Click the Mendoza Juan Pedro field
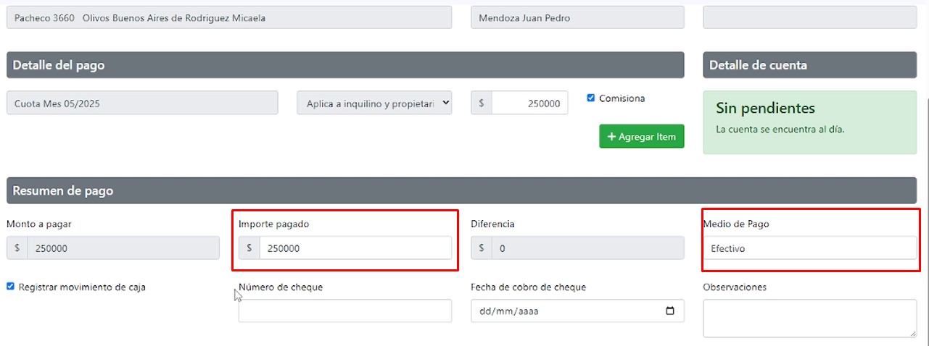Viewport: 929px width, 346px height. coord(577,17)
